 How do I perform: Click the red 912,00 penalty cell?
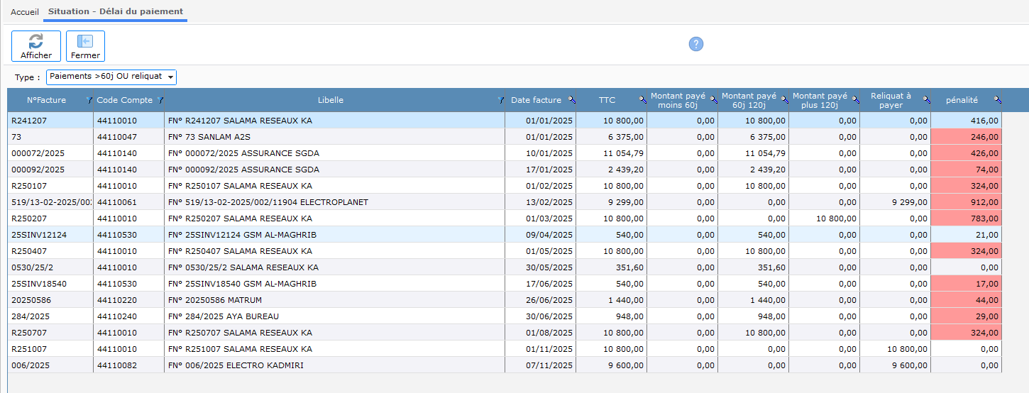pos(966,202)
